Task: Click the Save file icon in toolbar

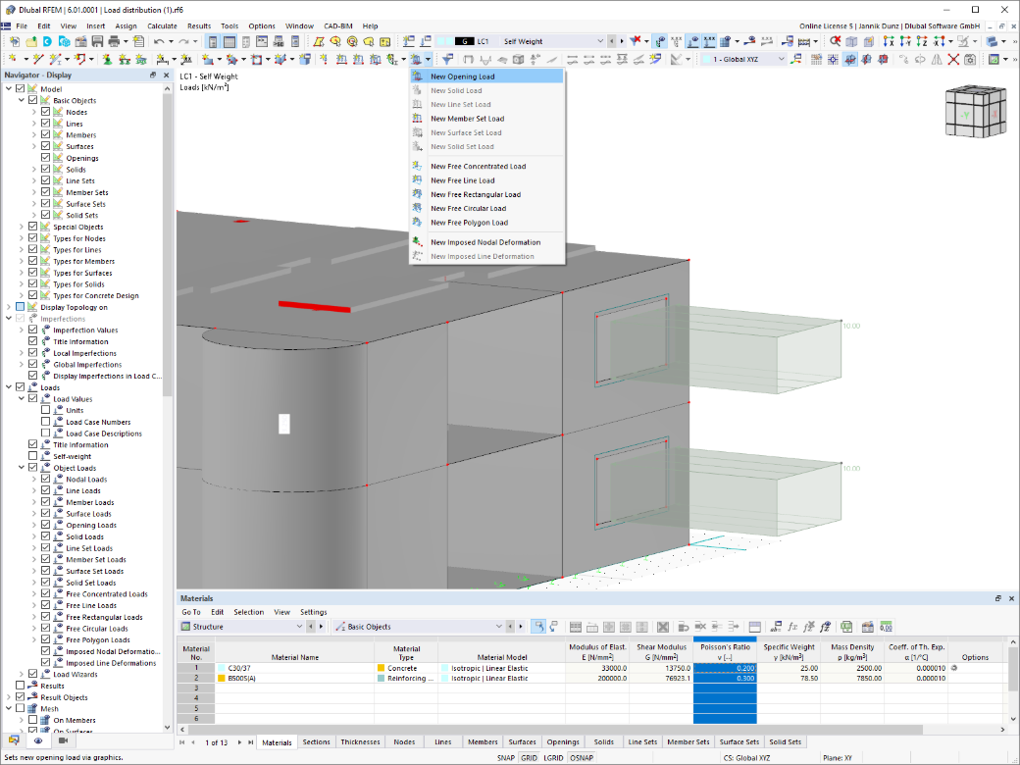Action: [x=97, y=41]
